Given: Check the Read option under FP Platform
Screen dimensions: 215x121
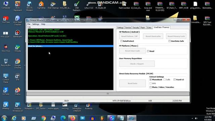Looking at the screenshot, I should point(148,51).
